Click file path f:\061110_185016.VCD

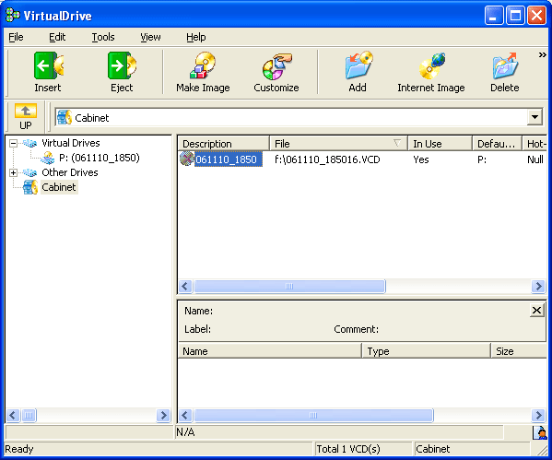pos(327,159)
